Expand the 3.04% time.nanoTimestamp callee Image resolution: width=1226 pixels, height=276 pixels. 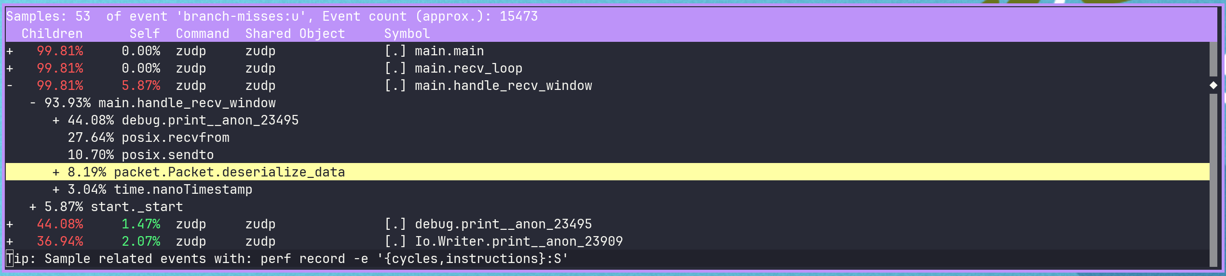pos(56,189)
